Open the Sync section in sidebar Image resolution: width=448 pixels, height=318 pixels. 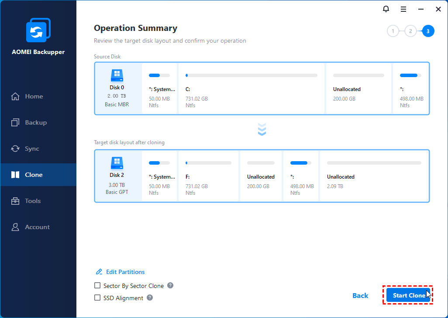(x=32, y=149)
